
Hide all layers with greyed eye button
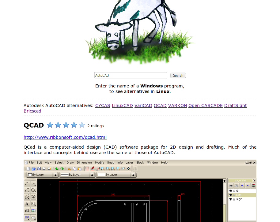(x=236, y=186)
